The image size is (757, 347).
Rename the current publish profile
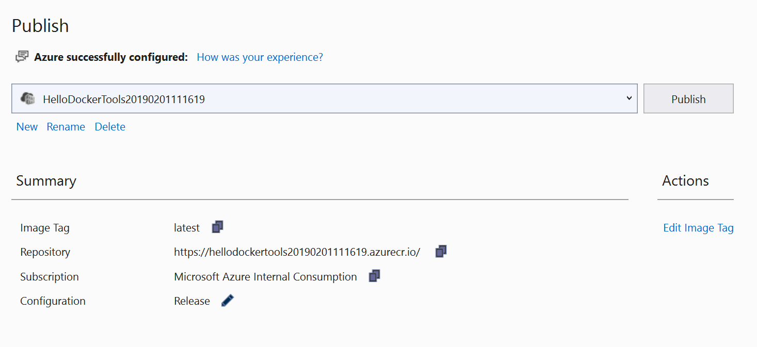(66, 126)
